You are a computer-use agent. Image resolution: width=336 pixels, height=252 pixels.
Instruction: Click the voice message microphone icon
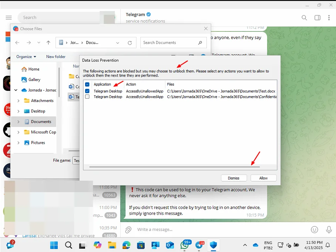pos(329,229)
